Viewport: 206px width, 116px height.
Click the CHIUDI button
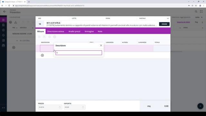click(164, 24)
